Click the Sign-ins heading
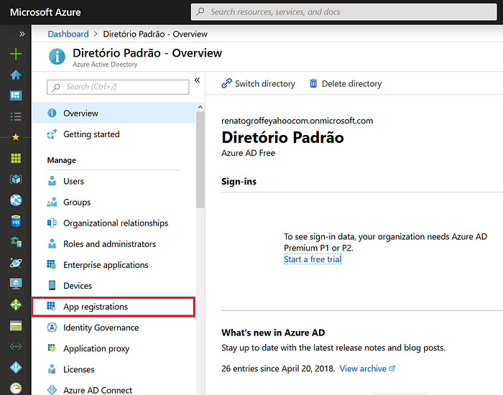The image size is (503, 395). (239, 182)
